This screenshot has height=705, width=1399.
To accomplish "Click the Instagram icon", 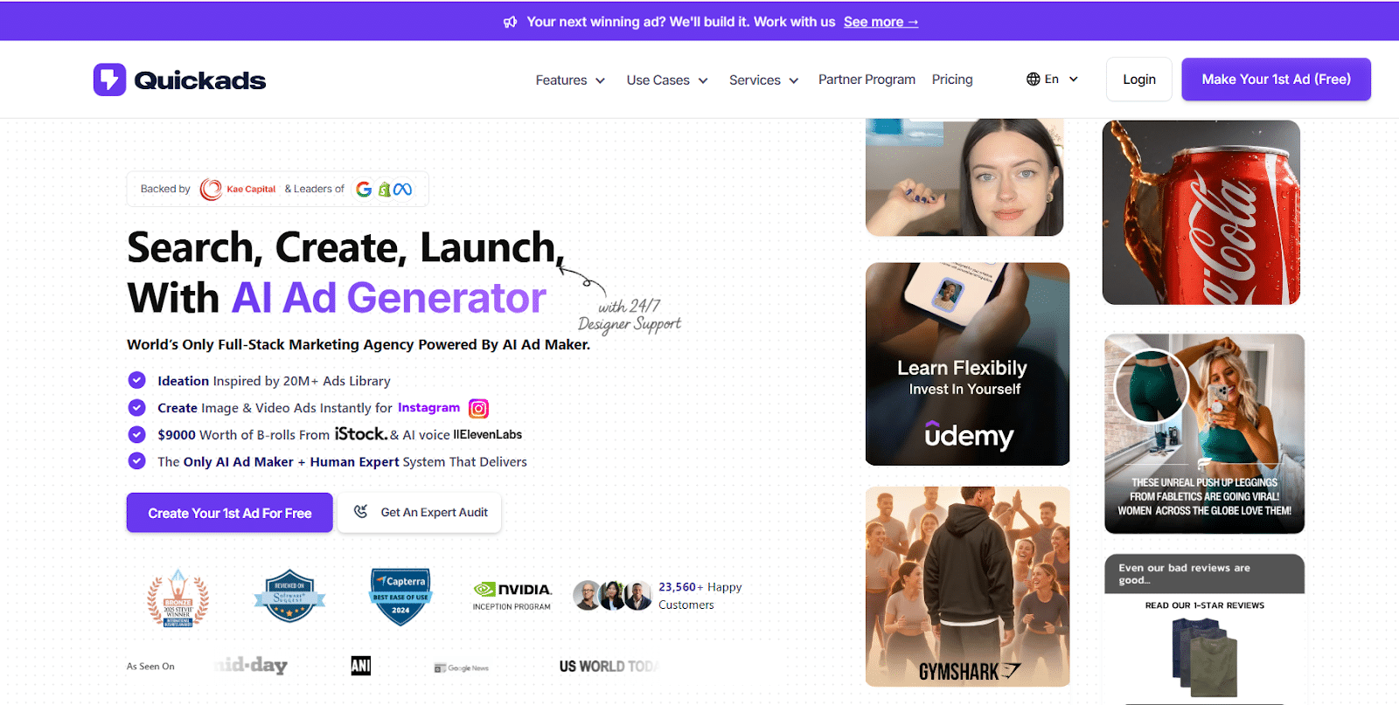I will pyautogui.click(x=478, y=408).
